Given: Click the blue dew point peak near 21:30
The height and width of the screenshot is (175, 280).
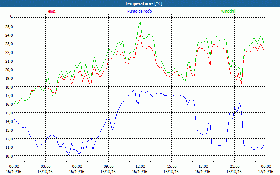Looking at the screenshot, I should (240, 102).
